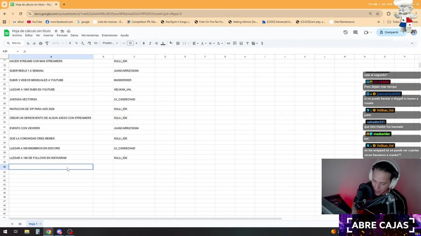Open the zoom level dropdown 100%
The height and width of the screenshot is (236, 421).
click(58, 43)
